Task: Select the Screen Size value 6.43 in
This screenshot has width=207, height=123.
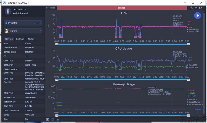Action: click(28, 102)
